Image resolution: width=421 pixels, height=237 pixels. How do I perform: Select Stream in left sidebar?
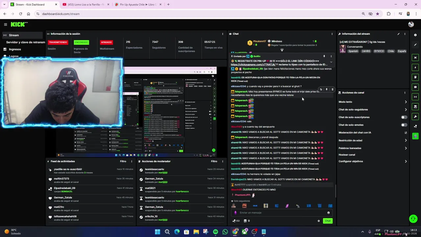coord(22,35)
